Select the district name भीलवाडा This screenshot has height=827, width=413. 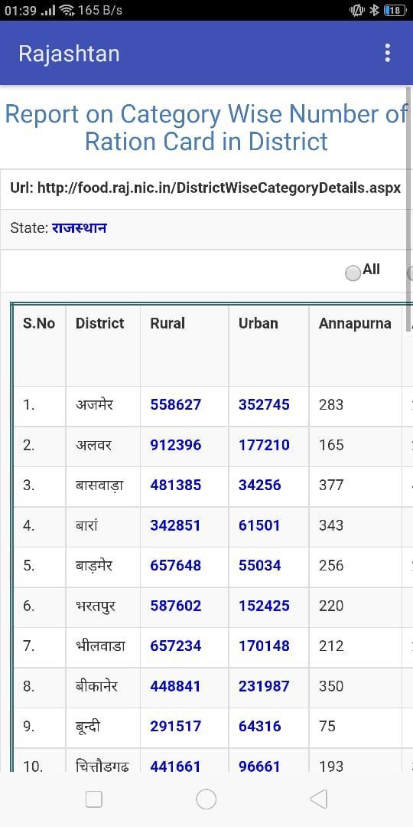(100, 645)
